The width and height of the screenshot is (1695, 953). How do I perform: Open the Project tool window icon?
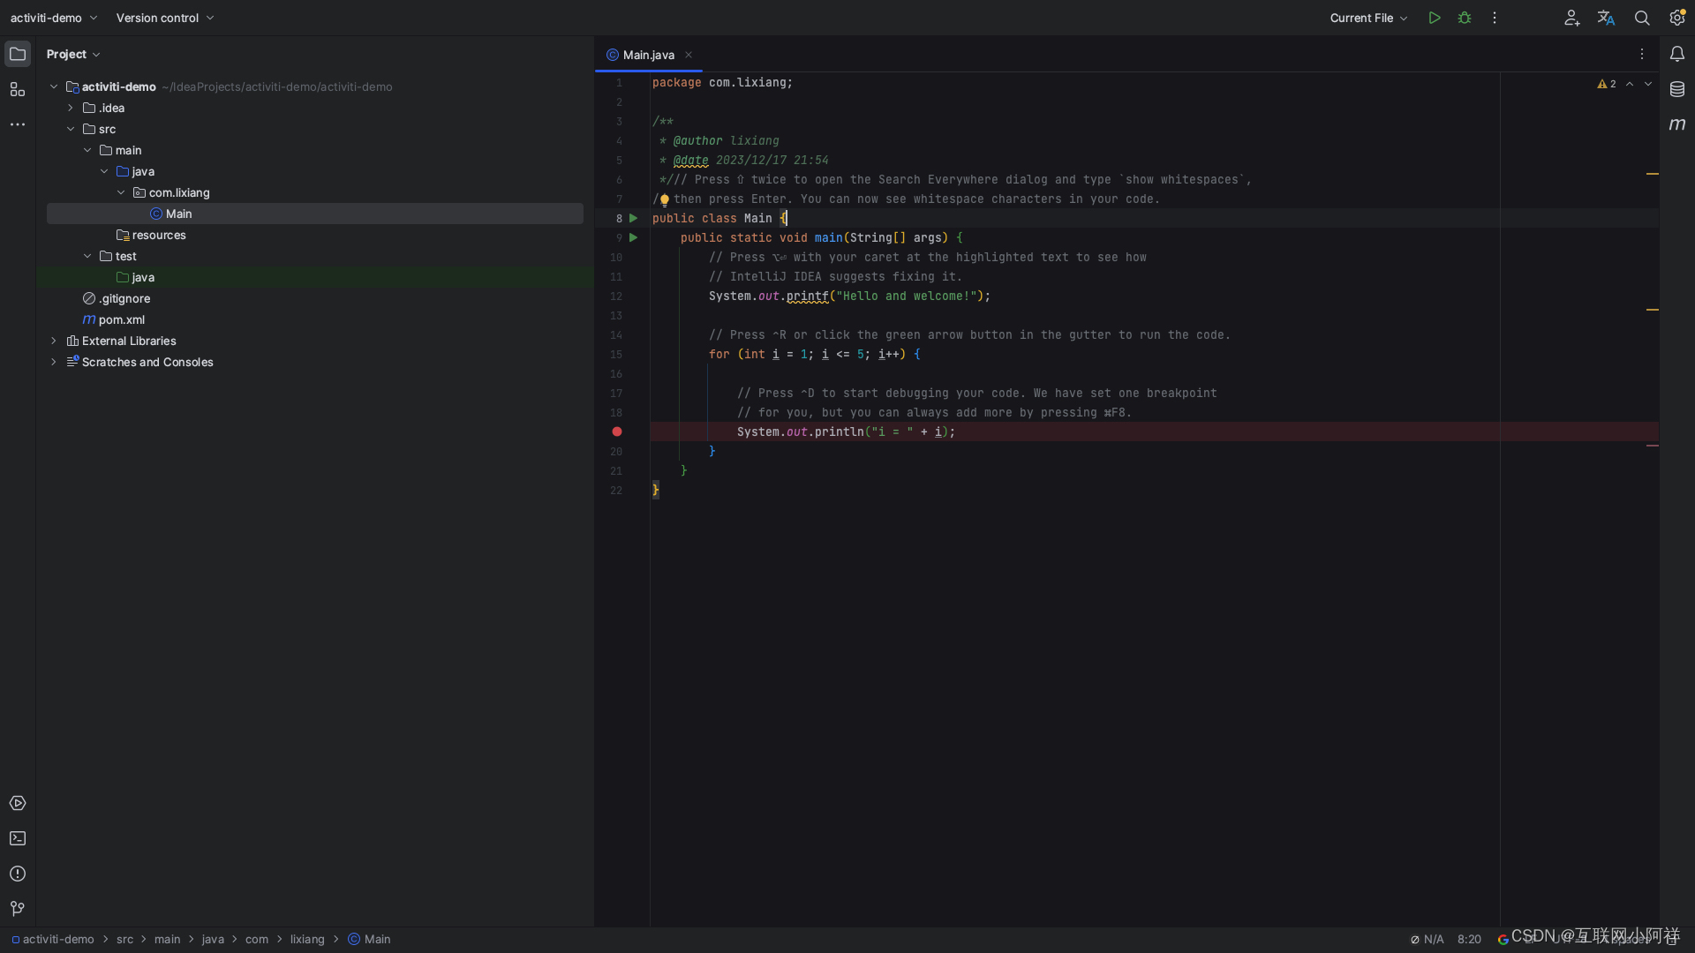[18, 54]
